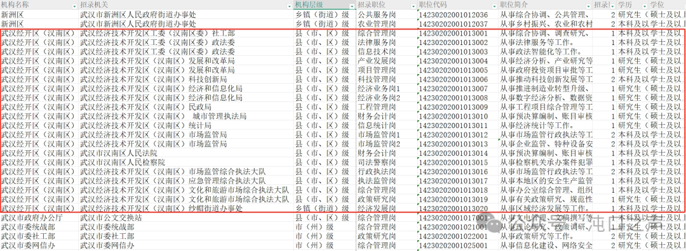Select the 武汉市委网信办 agency cell

[186, 245]
